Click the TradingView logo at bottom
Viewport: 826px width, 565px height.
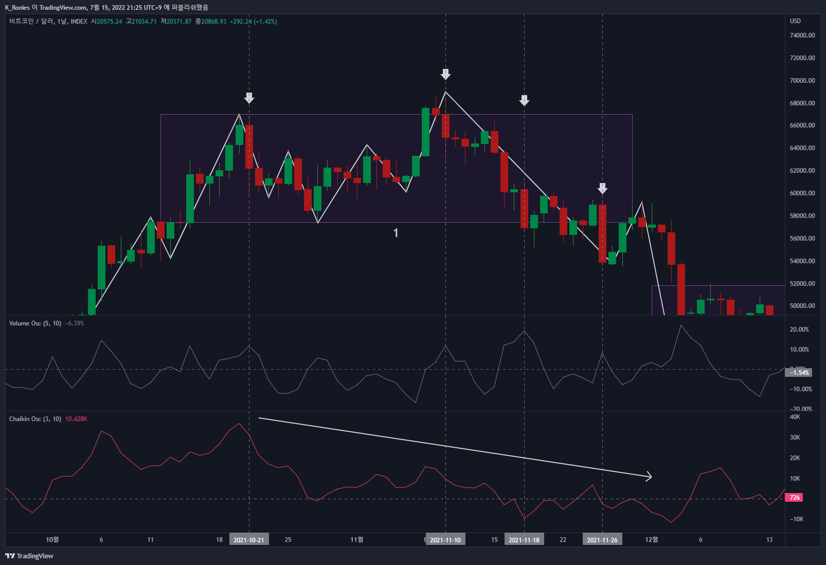(29, 556)
